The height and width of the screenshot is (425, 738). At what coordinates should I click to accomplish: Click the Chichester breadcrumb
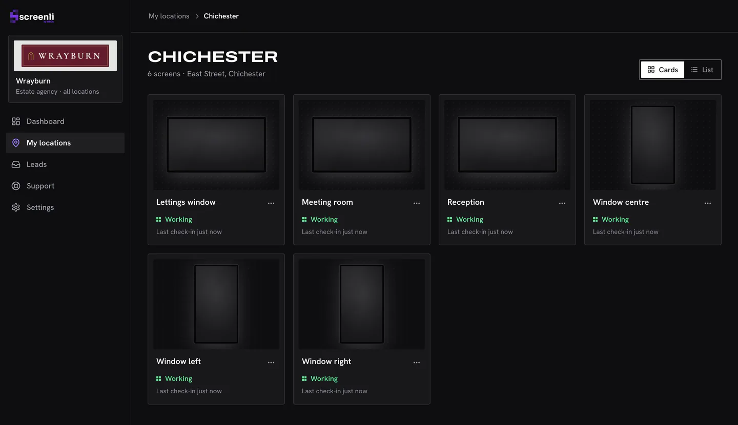click(x=221, y=16)
